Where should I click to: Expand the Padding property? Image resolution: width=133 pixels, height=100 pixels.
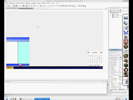tap(110, 69)
